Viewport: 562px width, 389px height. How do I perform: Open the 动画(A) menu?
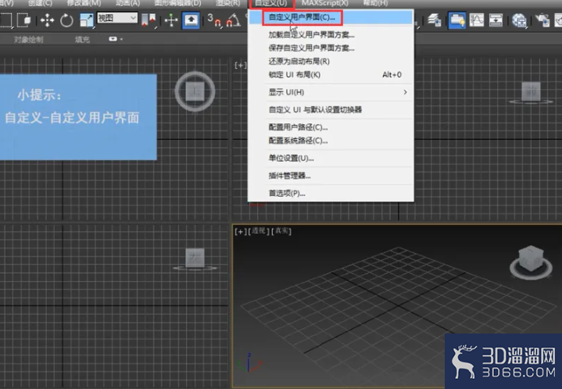(128, 3)
